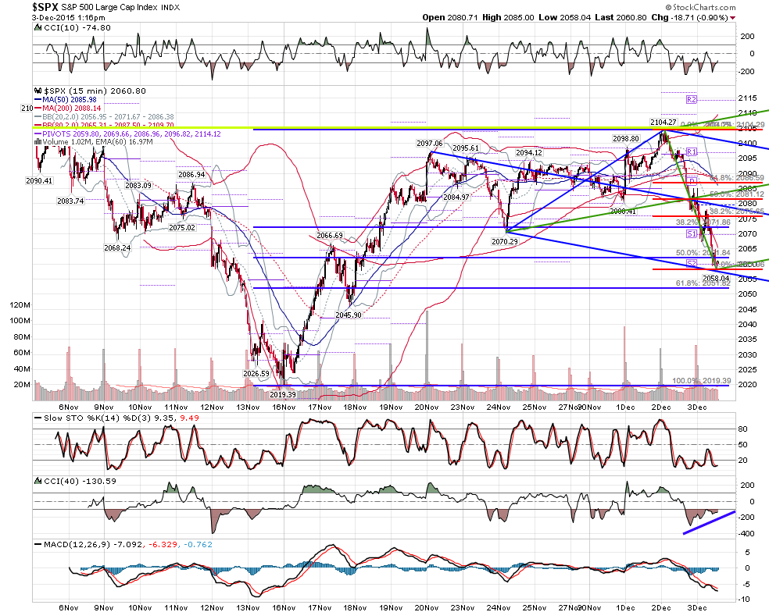Click the 2084.97 price label
The height and width of the screenshot is (612, 769).
[x=456, y=197]
